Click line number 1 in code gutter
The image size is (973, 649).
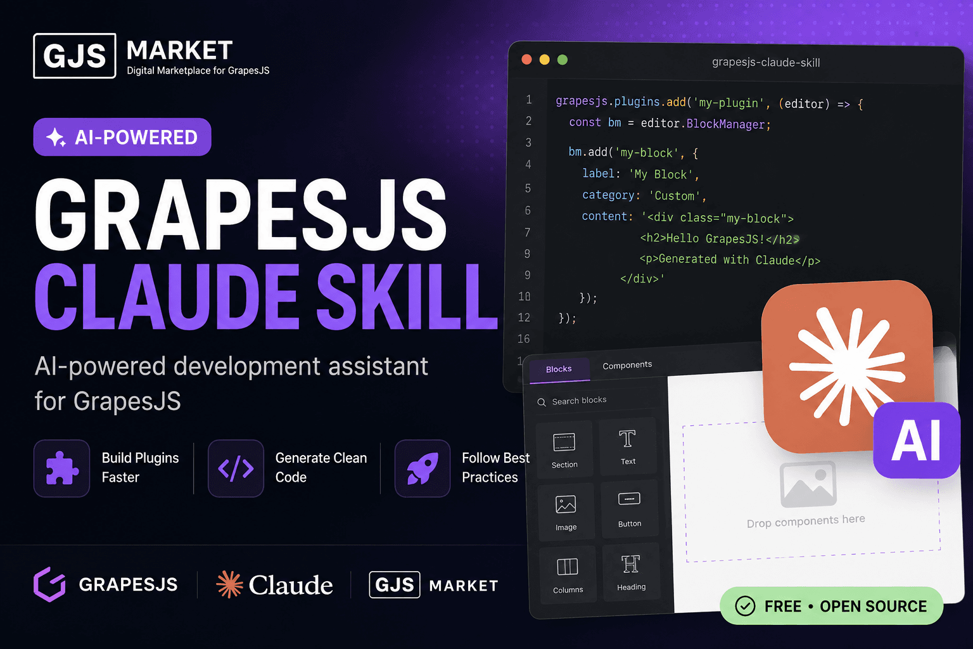[529, 100]
